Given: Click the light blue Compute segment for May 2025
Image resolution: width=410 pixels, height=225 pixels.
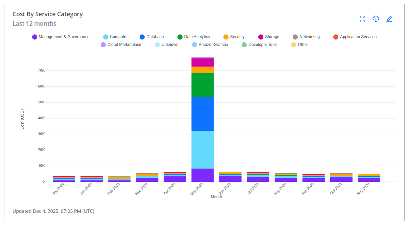Looking at the screenshot, I should 202,149.
